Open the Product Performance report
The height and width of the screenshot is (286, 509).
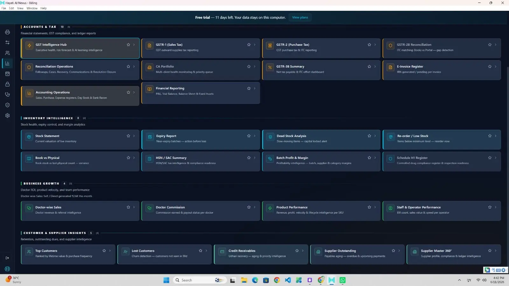321,211
